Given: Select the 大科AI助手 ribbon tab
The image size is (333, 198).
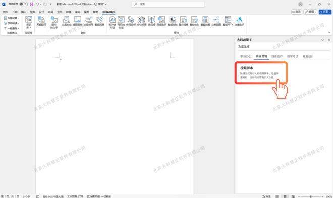Looking at the screenshot, I should point(108,12).
